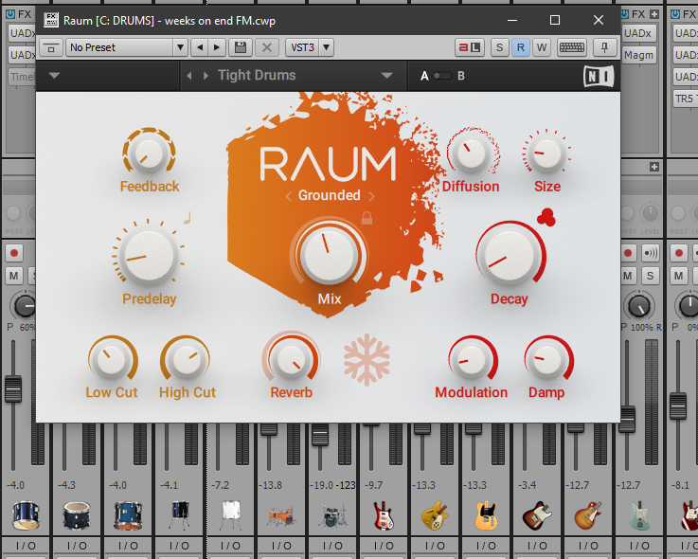The height and width of the screenshot is (559, 698).
Task: Click the red Decay mode dots icon
Action: pyautogui.click(x=546, y=217)
